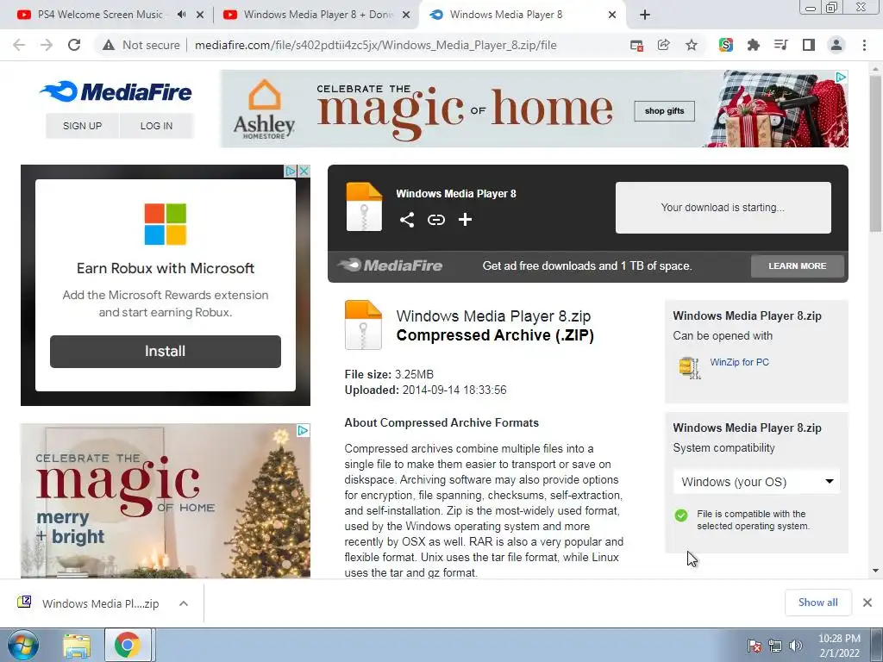The image size is (883, 662).
Task: Open a new browser tab
Action: point(645,15)
